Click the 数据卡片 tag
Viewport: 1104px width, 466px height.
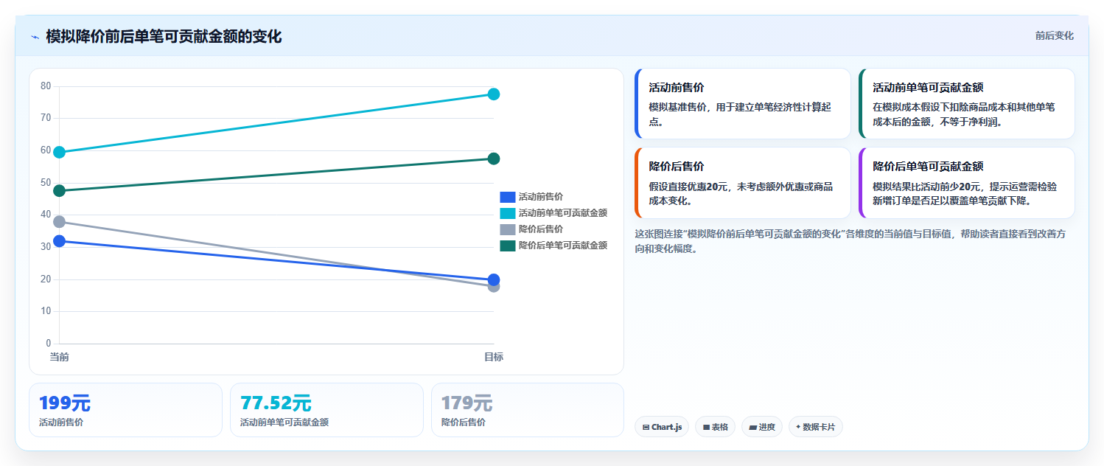[816, 427]
